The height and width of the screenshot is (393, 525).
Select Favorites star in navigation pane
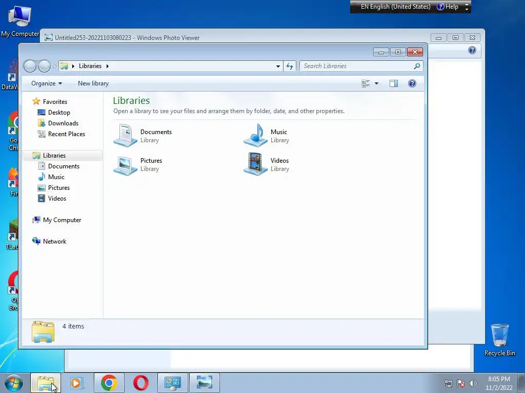(36, 101)
